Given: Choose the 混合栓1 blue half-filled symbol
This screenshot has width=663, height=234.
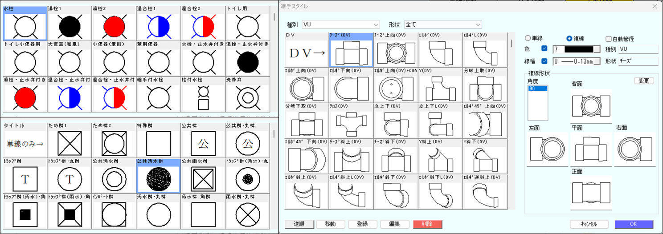Looking at the screenshot, I should [x=158, y=26].
